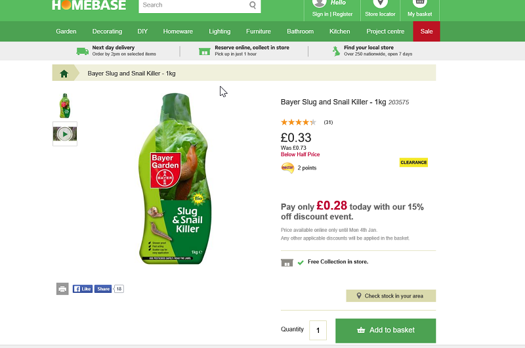Click the search magnifier icon
Image resolution: width=525 pixels, height=348 pixels.
[x=253, y=5]
